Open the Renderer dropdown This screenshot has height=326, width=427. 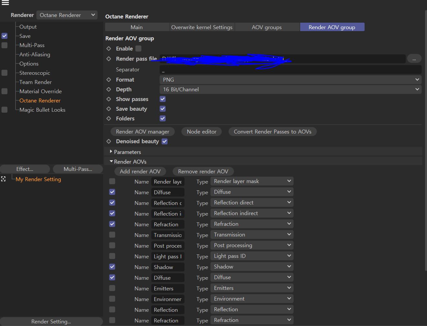click(67, 15)
